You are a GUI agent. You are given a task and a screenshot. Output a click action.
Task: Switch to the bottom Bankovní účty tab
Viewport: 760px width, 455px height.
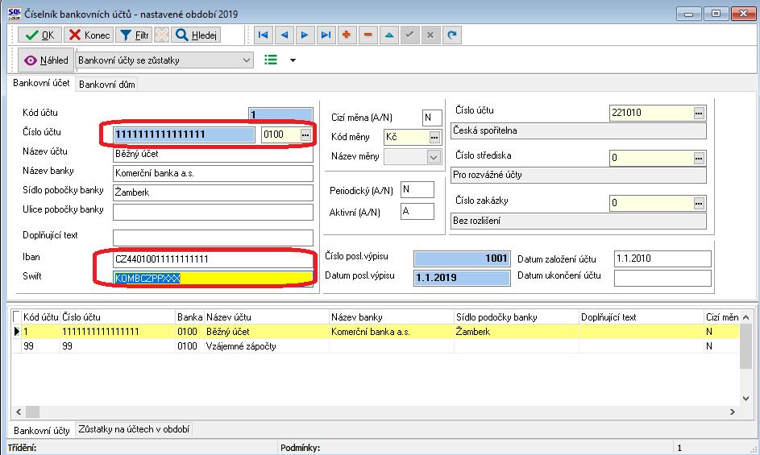[x=42, y=430]
